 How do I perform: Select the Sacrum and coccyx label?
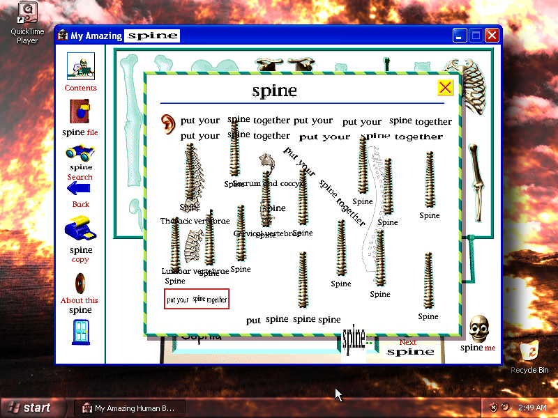269,183
